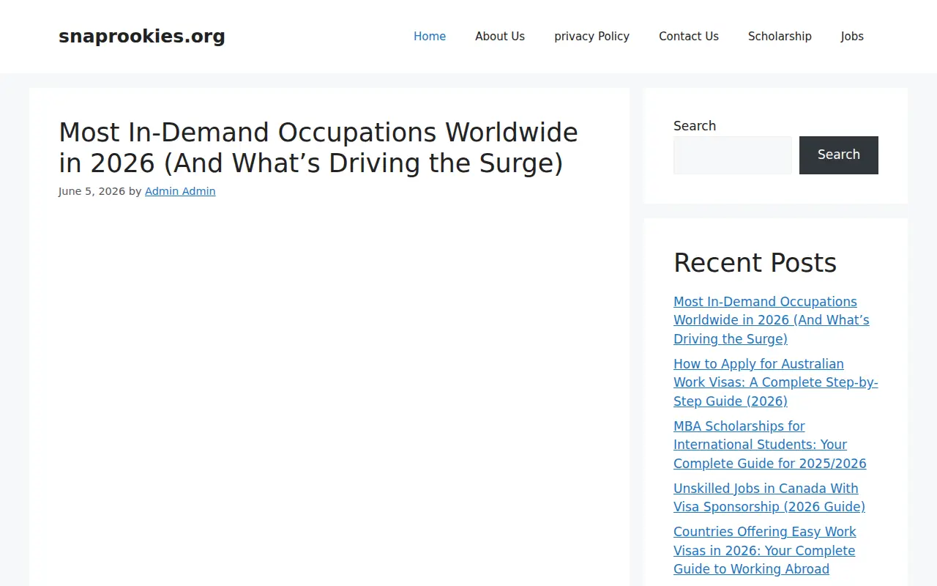Open the Scholarship menu item
The height and width of the screenshot is (586, 937).
[780, 37]
